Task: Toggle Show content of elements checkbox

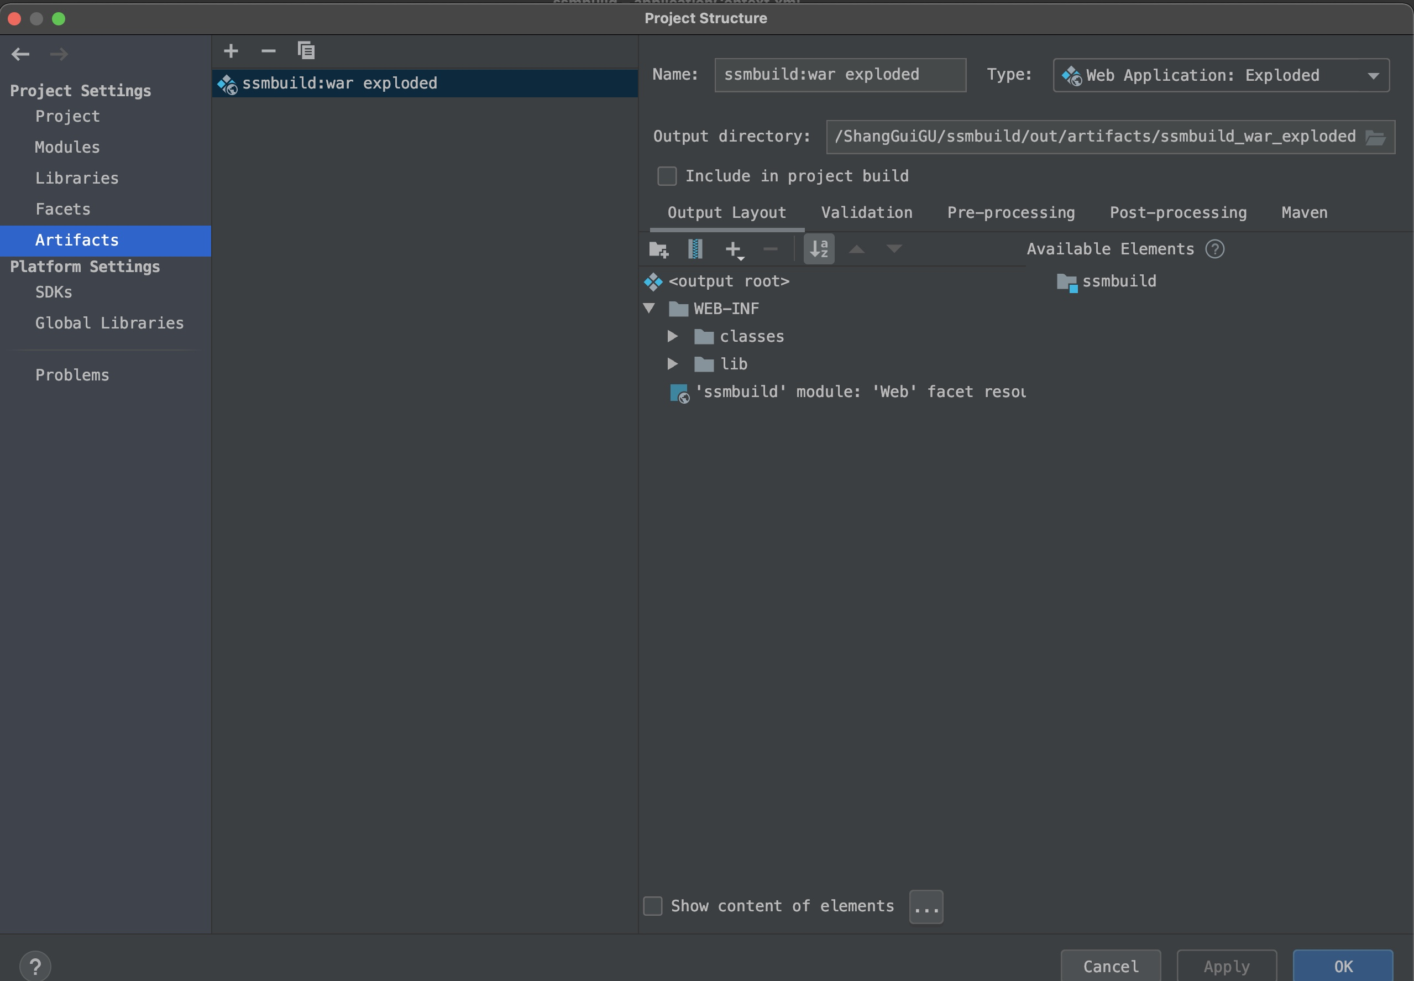Action: pos(652,905)
